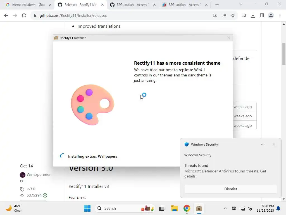This screenshot has width=286, height=215.
Task: Open the Chrome downloads icon
Action: click(253, 16)
